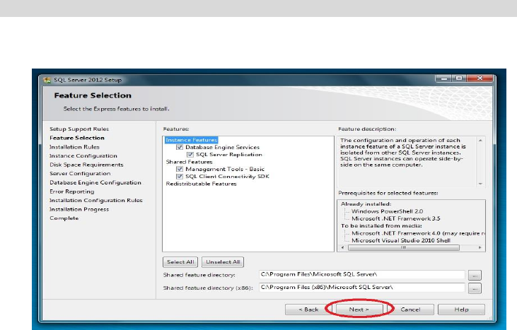Go to the Next step
The height and width of the screenshot is (330, 517).
click(x=359, y=310)
